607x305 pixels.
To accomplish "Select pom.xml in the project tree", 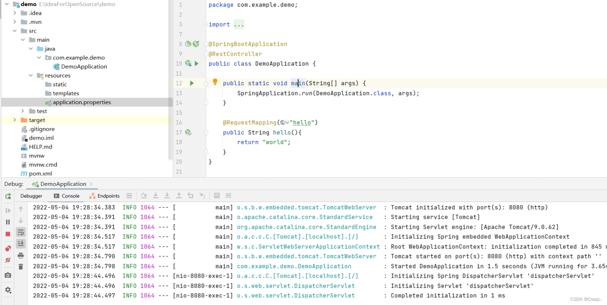I will (x=40, y=174).
